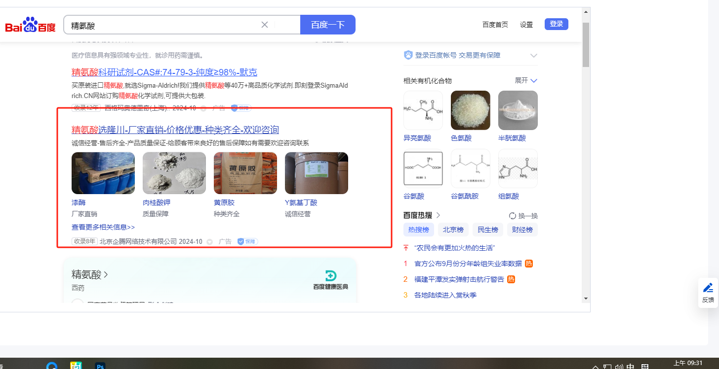Screen dimensions: 719x369
Task: Open the 谷氨酰胺 structure thumbnail
Action: pos(471,168)
